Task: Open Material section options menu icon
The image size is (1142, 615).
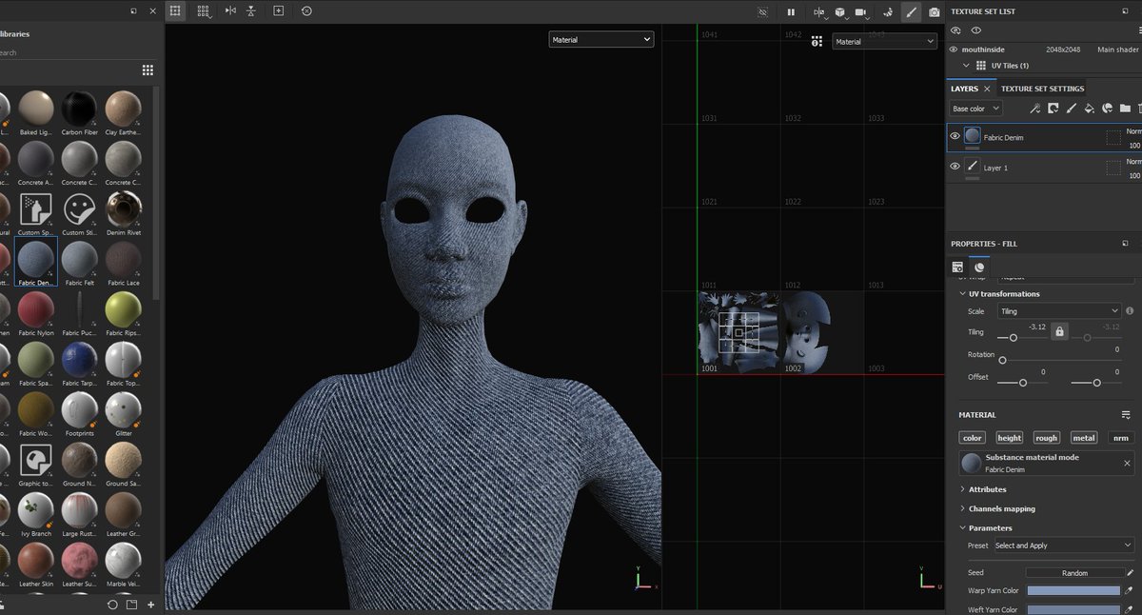Action: click(x=1126, y=415)
